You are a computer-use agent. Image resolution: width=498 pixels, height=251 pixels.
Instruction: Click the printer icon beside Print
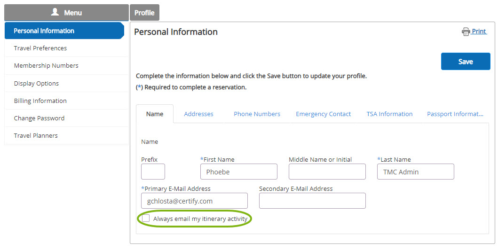click(x=466, y=32)
